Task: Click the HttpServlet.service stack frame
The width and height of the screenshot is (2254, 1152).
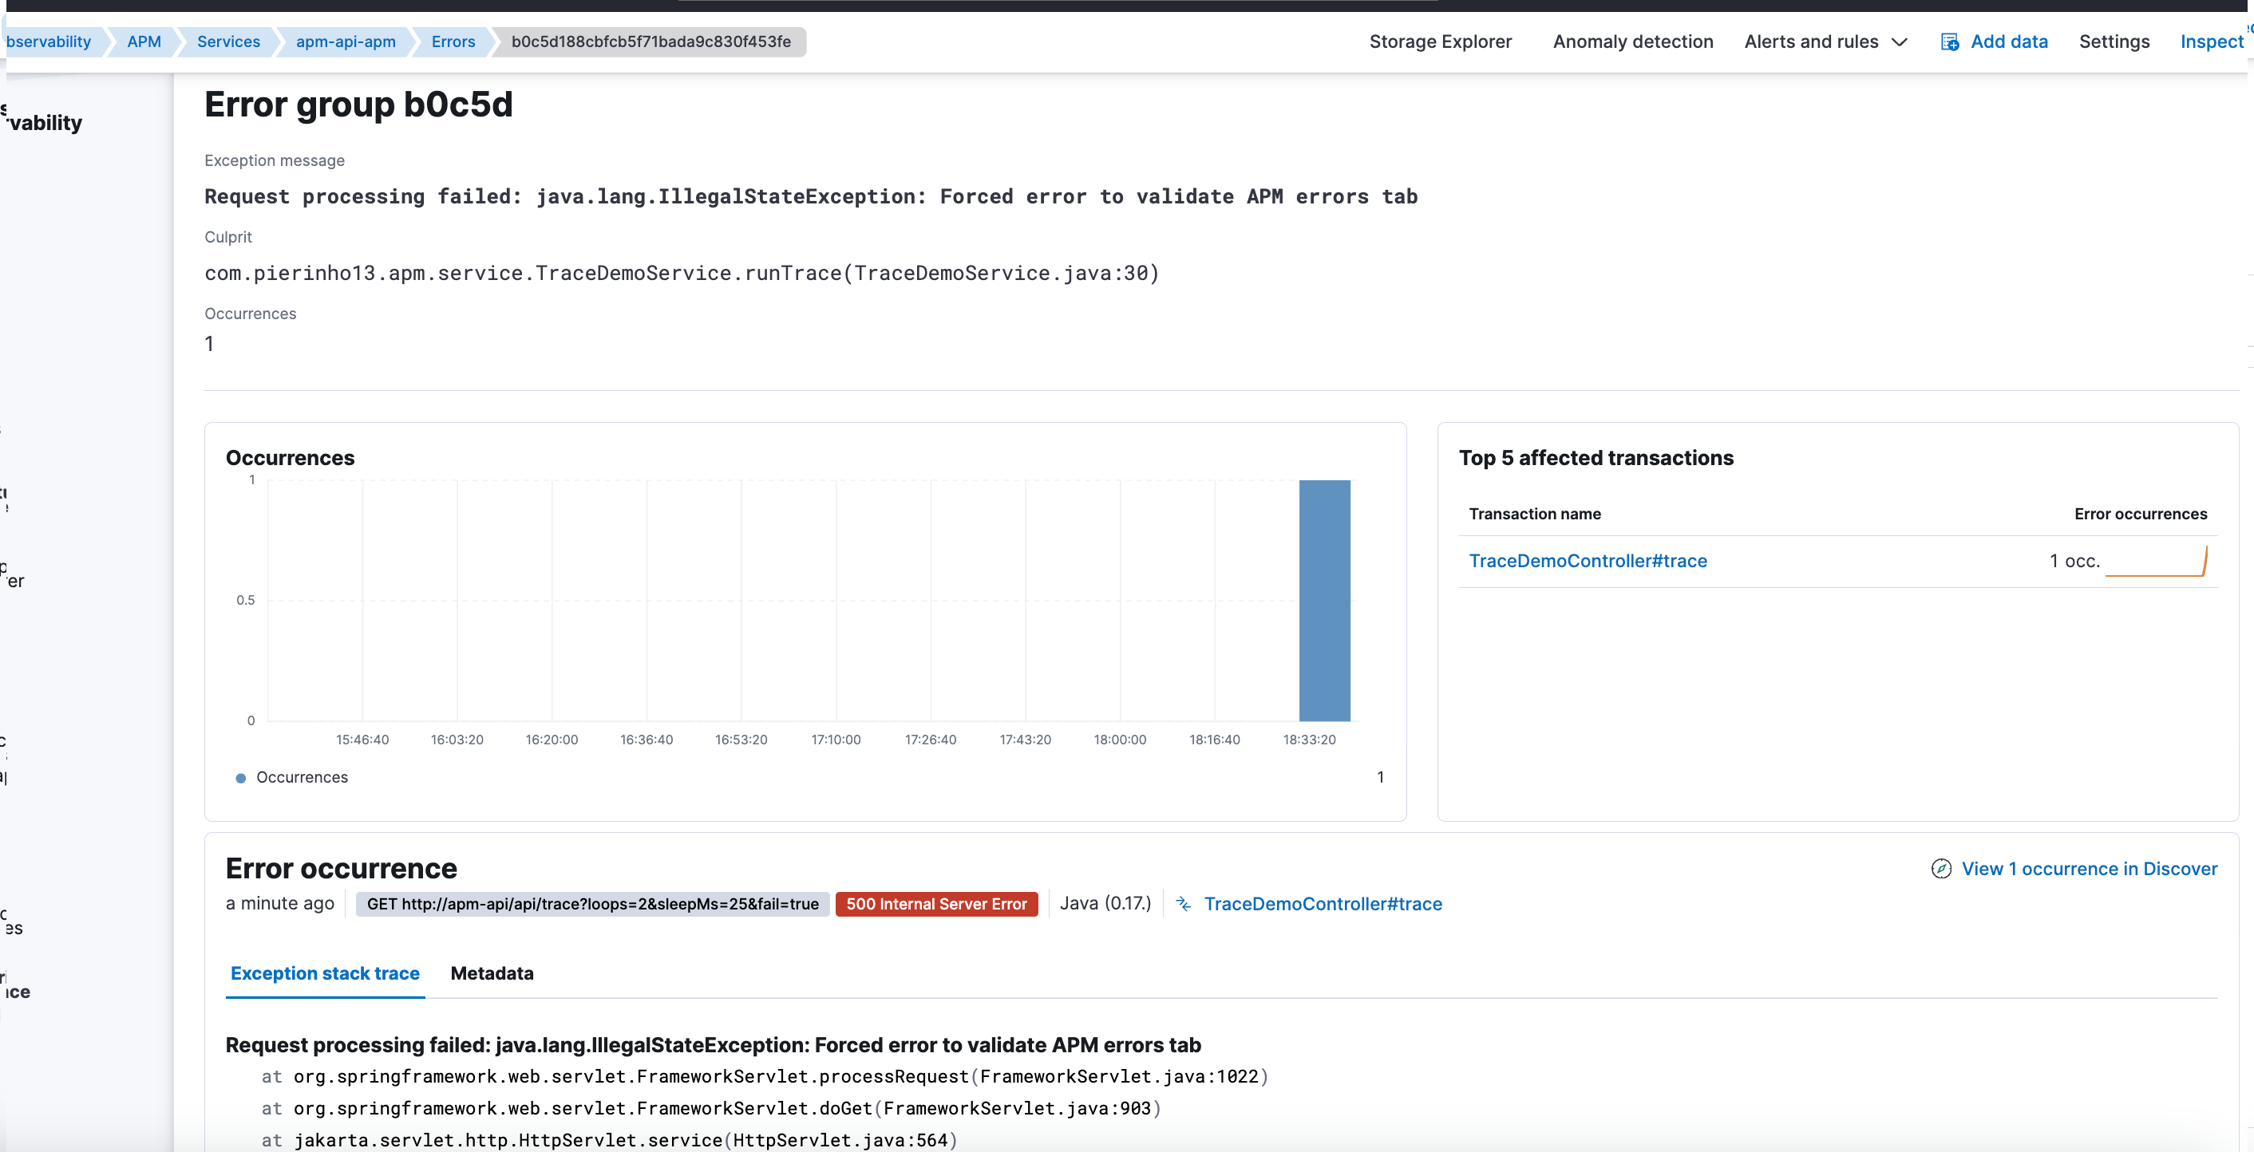Action: point(609,1140)
